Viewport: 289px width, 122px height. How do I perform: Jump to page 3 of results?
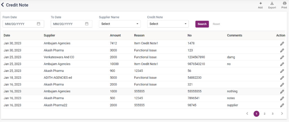(273, 114)
